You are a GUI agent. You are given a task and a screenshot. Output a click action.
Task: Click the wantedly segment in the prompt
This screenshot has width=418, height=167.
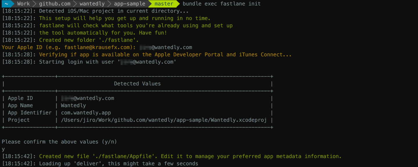(92, 4)
